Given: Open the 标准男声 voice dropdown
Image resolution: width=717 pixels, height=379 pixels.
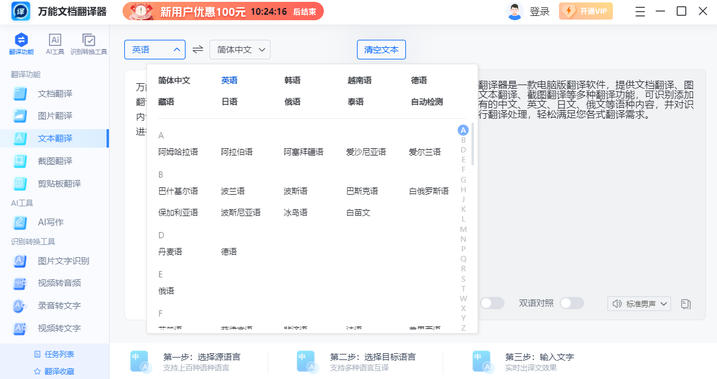Looking at the screenshot, I should coord(639,303).
